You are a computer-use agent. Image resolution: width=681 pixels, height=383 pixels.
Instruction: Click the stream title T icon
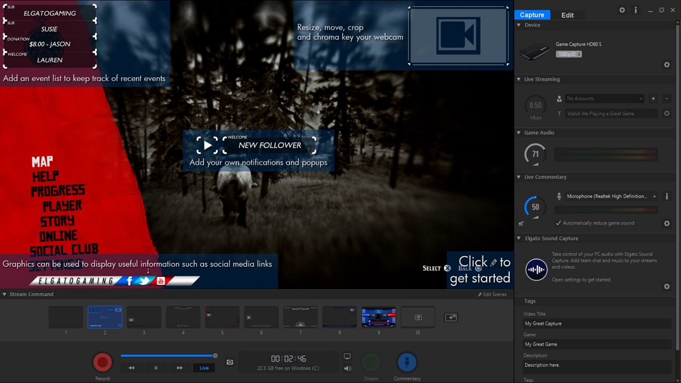pos(559,114)
